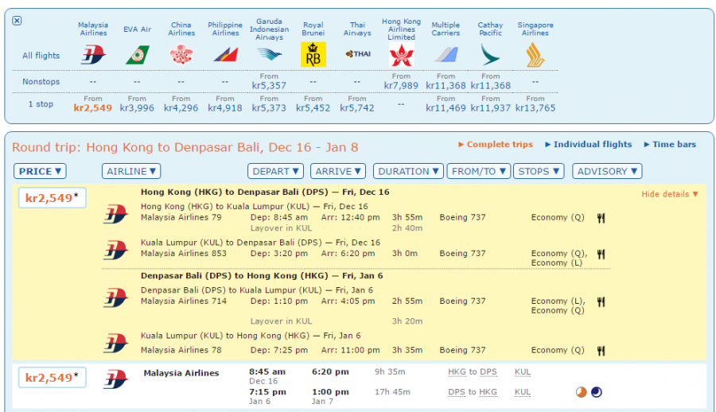Switch to Time bars view
The image size is (716, 412).
coord(675,145)
